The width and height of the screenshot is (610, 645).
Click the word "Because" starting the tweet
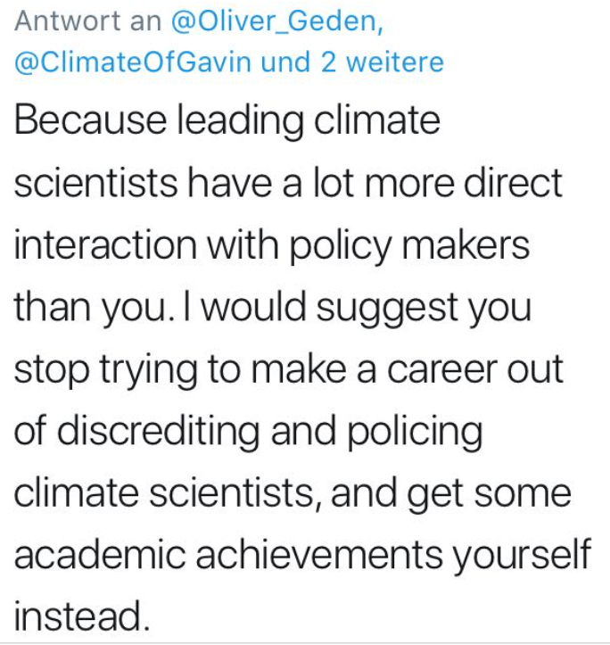point(90,120)
